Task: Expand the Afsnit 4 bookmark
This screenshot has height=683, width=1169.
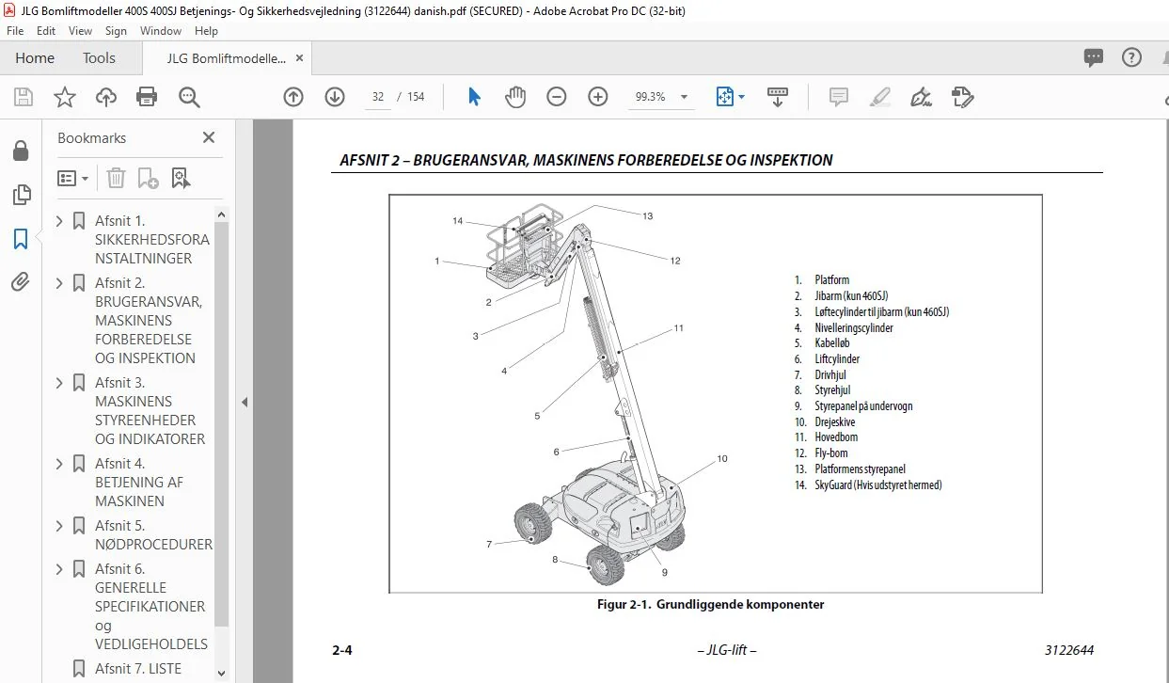Action: pos(59,464)
